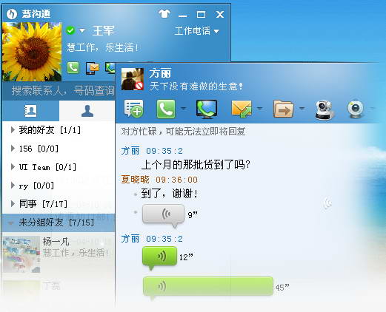Viewport: 386px width, 312px height.
Task: Click the send message envelope icon in chat toolbar
Action: [x=242, y=109]
